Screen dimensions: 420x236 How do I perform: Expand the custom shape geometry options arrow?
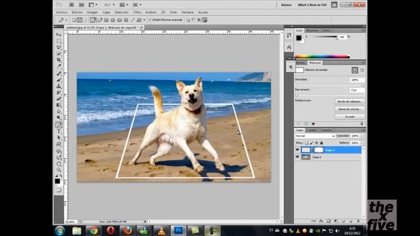(x=144, y=20)
